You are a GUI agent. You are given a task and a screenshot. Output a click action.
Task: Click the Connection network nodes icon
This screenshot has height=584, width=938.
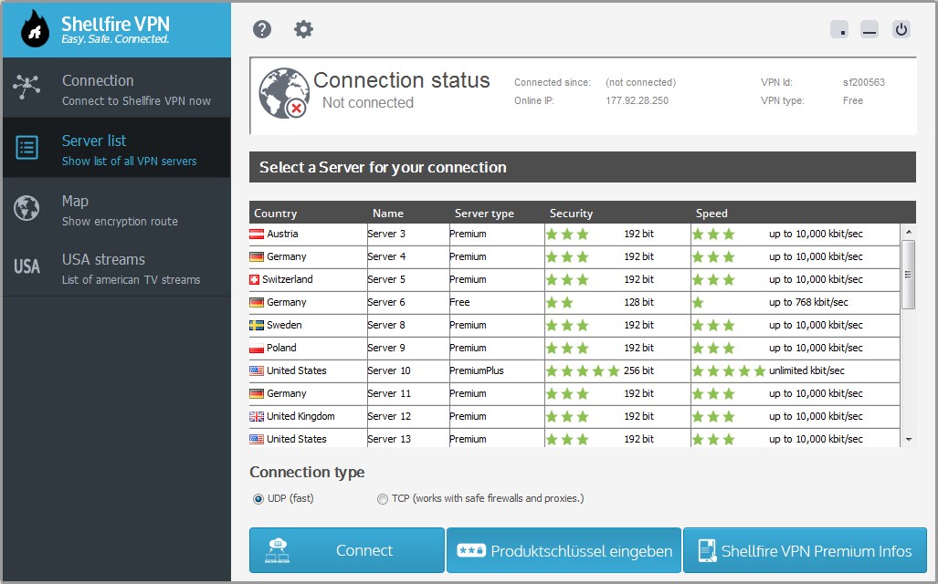(26, 87)
